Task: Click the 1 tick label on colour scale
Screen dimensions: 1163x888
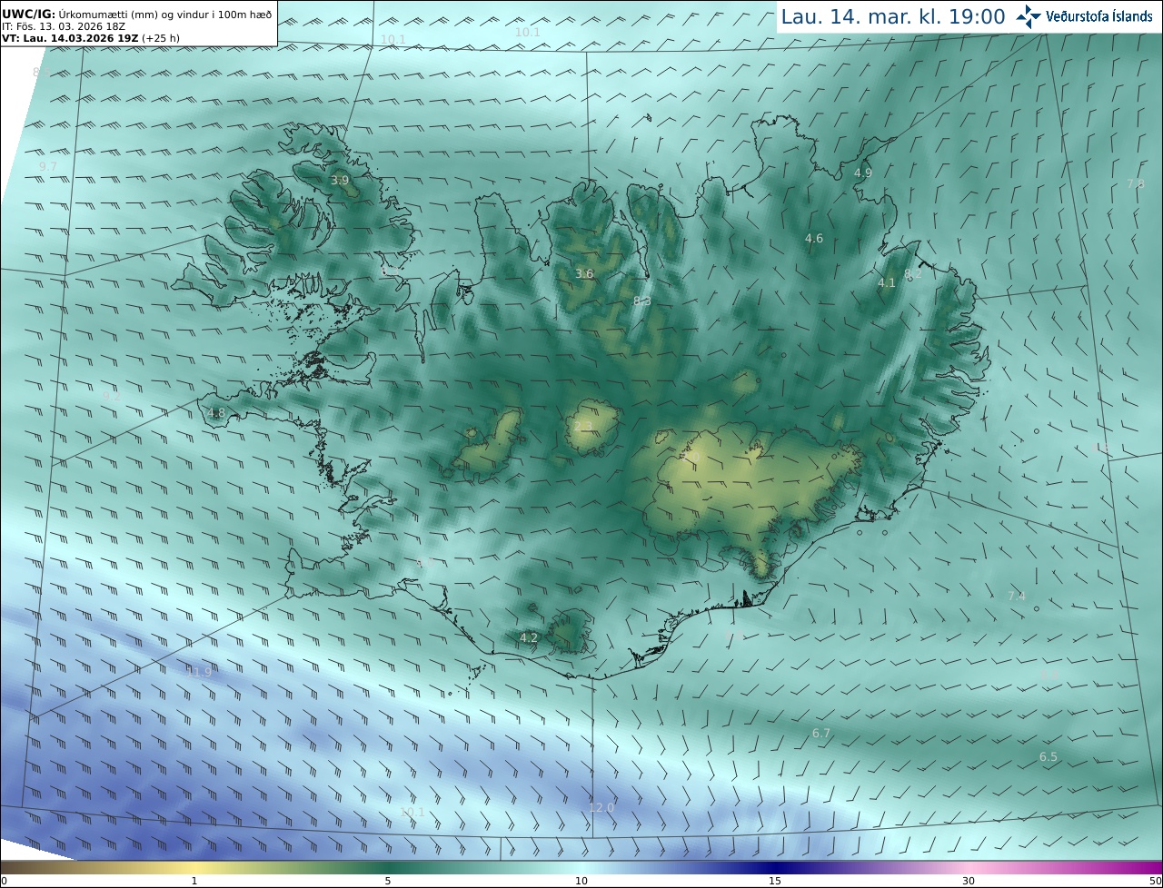Action: [x=194, y=881]
